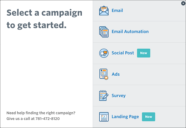186x128 pixels.
Task: Open the Landing Page browser window icon
Action: (104, 117)
